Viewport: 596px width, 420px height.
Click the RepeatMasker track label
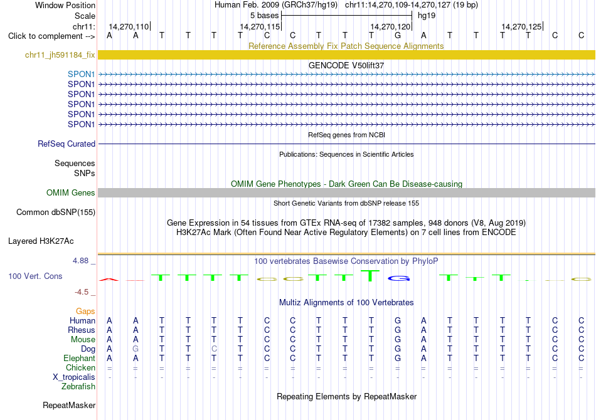pos(69,406)
